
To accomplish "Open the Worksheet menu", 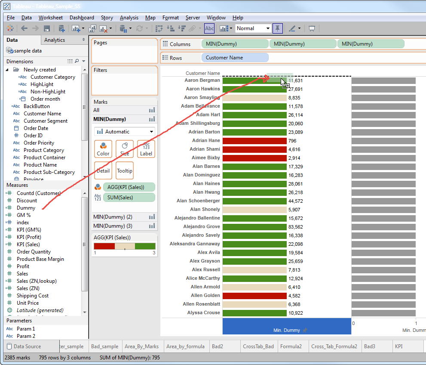I will (x=51, y=18).
